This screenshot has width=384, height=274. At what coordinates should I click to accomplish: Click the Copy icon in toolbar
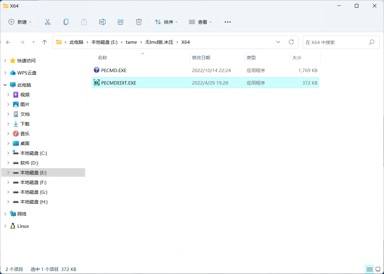[x=66, y=22]
